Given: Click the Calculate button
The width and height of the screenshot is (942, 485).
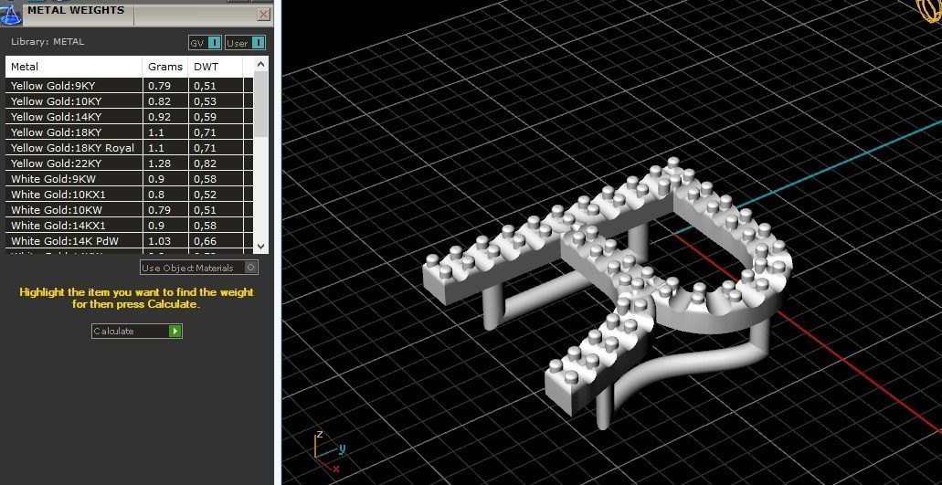Looking at the screenshot, I should (x=136, y=331).
